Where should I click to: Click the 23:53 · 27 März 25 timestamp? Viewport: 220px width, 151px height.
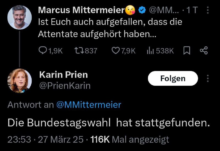tap(45, 140)
